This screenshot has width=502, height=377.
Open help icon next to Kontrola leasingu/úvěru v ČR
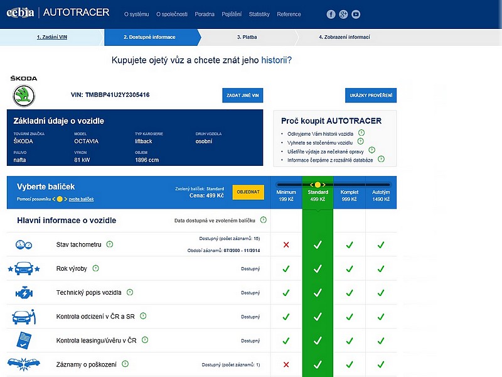(145, 340)
